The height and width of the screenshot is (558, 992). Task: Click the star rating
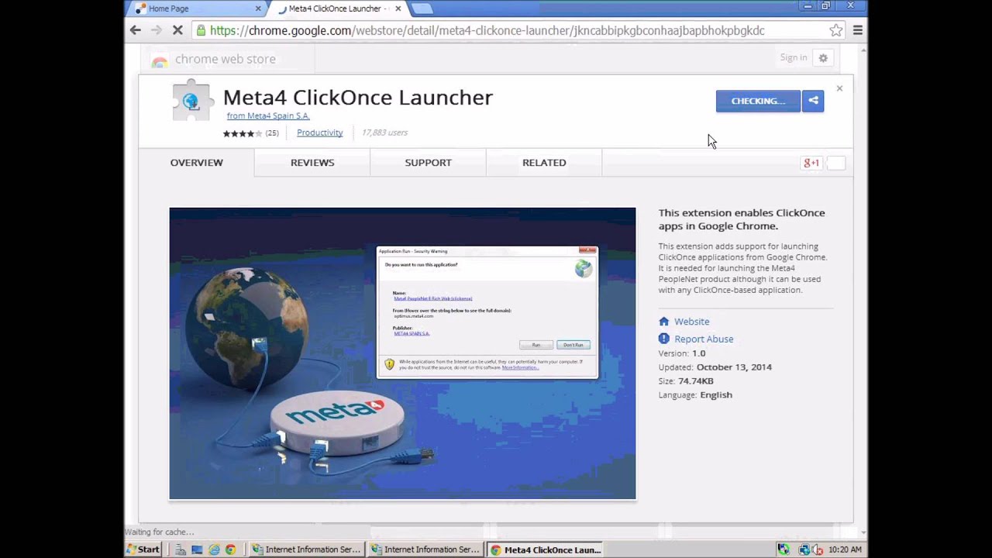(243, 133)
